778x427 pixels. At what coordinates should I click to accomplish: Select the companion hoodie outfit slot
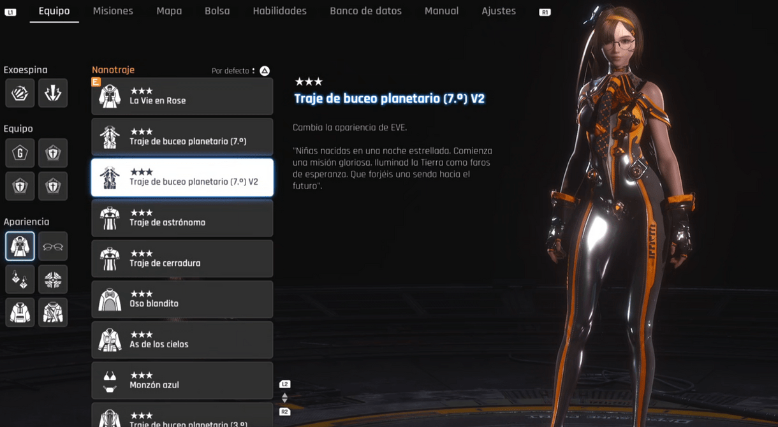click(20, 312)
